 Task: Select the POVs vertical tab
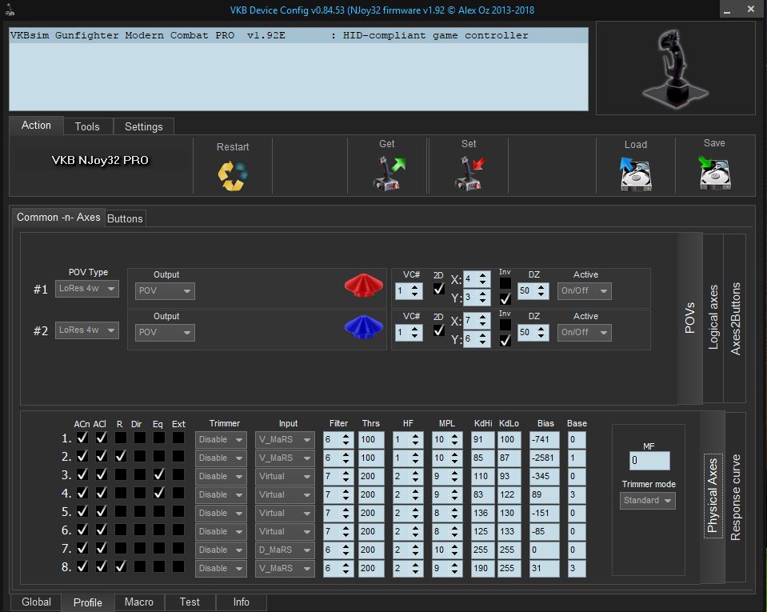(689, 318)
